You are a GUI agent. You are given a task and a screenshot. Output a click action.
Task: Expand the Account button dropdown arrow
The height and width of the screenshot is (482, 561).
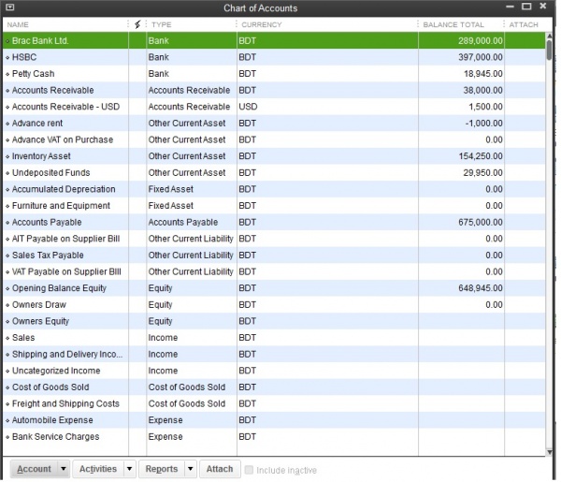(64, 469)
